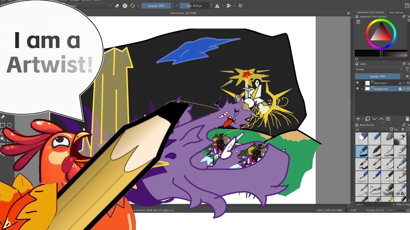Open dropdown arrow after Opacity slider

(177, 6)
